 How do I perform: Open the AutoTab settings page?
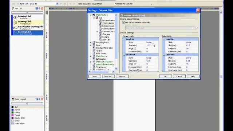106,40
